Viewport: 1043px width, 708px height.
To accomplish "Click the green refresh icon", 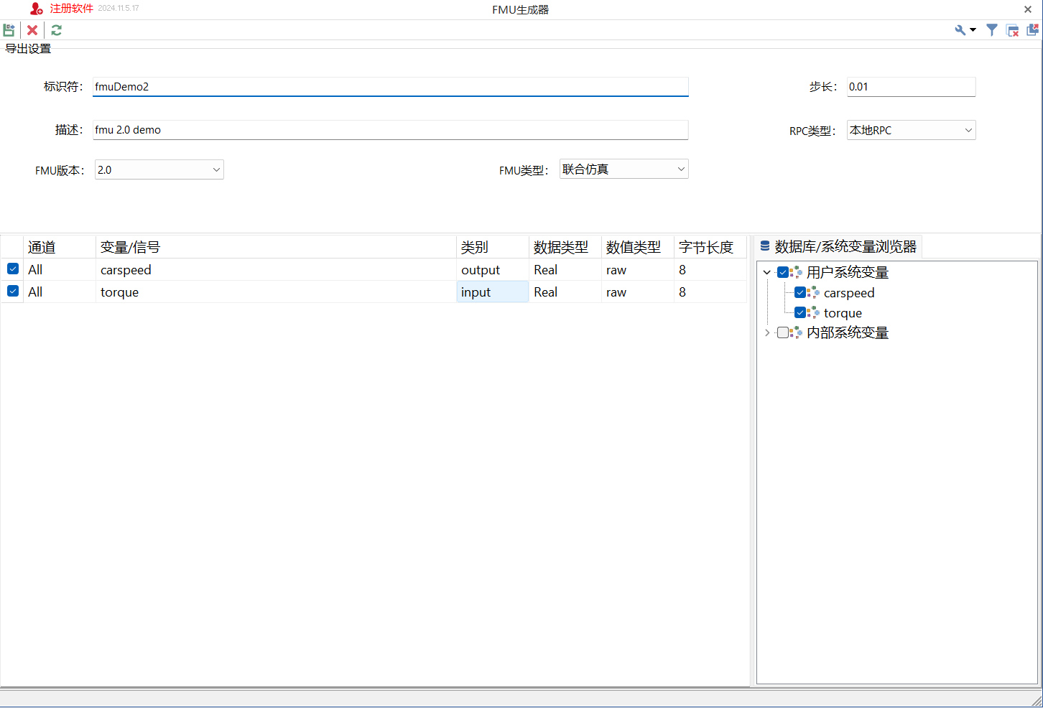I will coord(56,30).
